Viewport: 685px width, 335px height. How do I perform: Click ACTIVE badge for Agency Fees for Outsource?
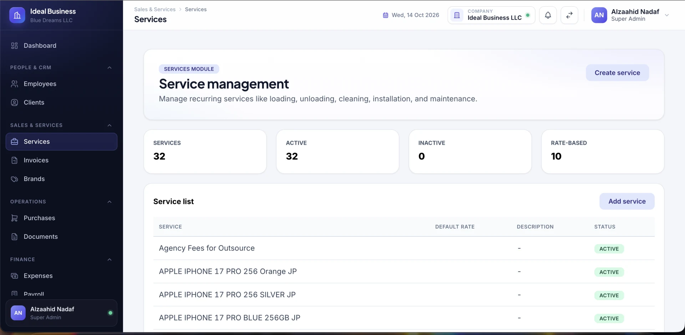pos(609,249)
